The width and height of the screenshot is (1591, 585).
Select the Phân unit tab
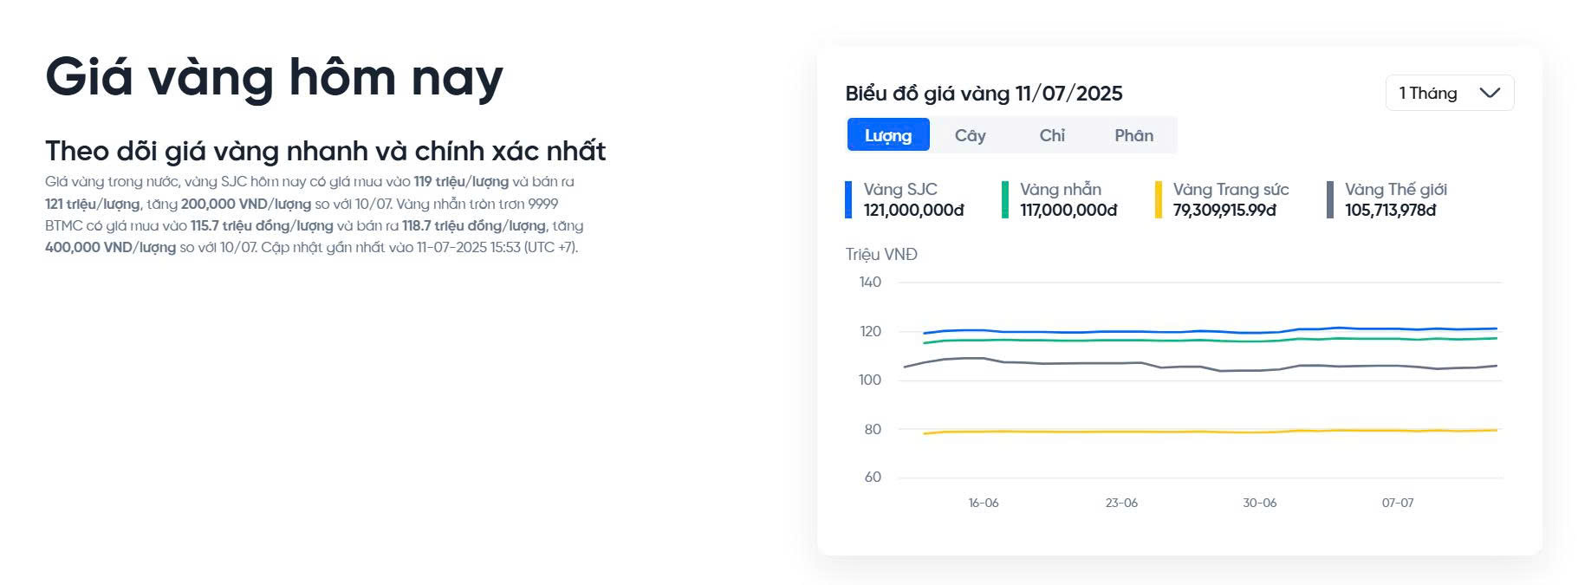(x=1133, y=135)
